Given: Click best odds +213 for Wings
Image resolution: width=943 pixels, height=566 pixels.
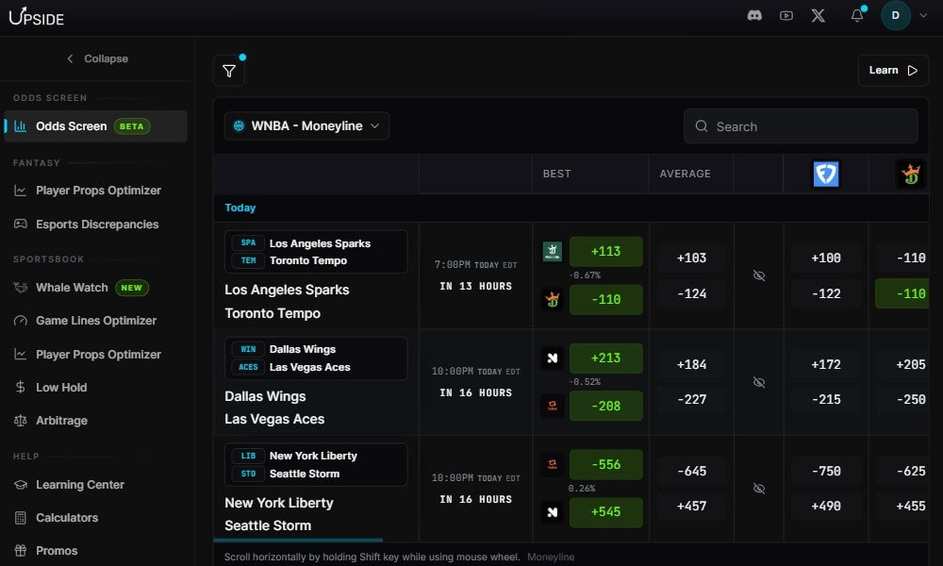Looking at the screenshot, I should [x=605, y=358].
